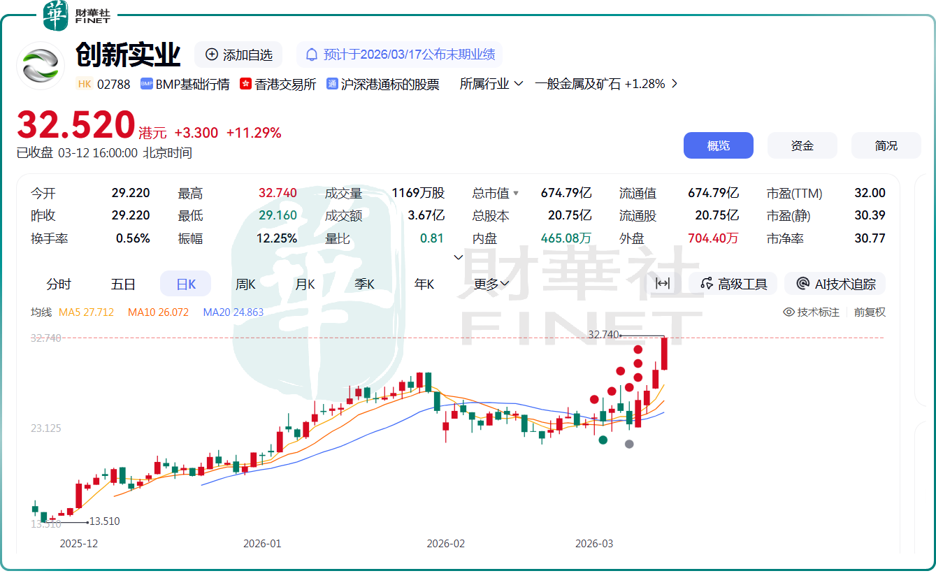The width and height of the screenshot is (936, 585).
Task: Click the bell icon for earnings announcement
Action: tap(312, 55)
